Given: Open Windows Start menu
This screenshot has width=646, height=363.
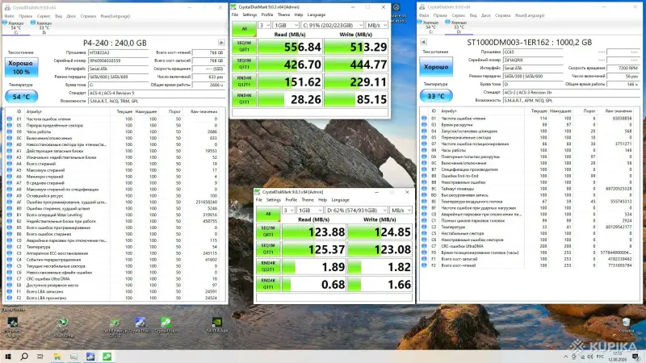Looking at the screenshot, I should click(8, 357).
